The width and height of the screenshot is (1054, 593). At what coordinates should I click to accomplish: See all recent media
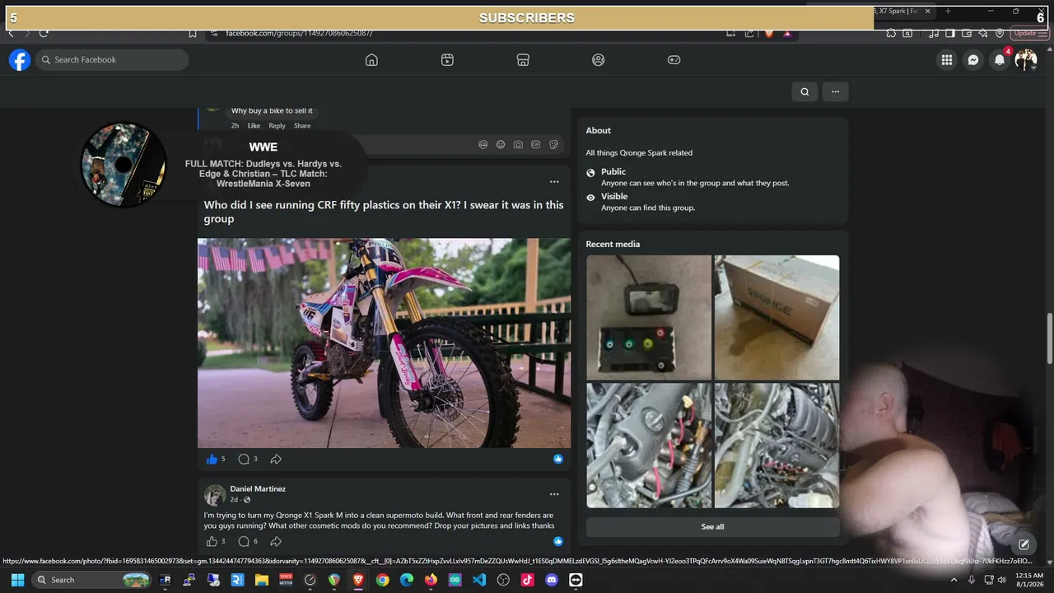(x=712, y=526)
